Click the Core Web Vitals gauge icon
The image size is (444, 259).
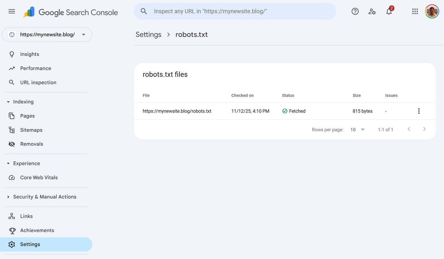(x=12, y=177)
